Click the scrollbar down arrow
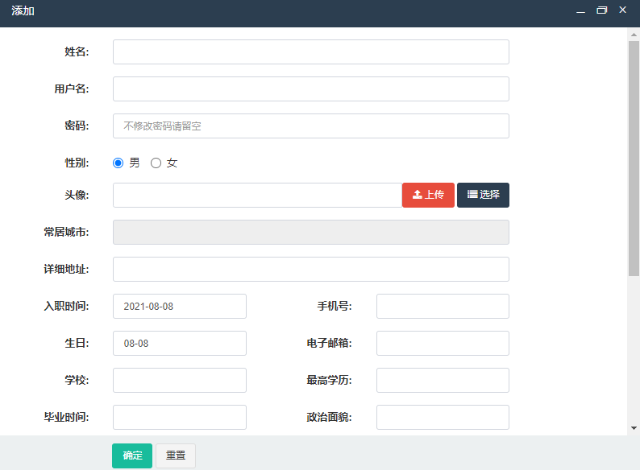This screenshot has width=640, height=470. click(634, 428)
